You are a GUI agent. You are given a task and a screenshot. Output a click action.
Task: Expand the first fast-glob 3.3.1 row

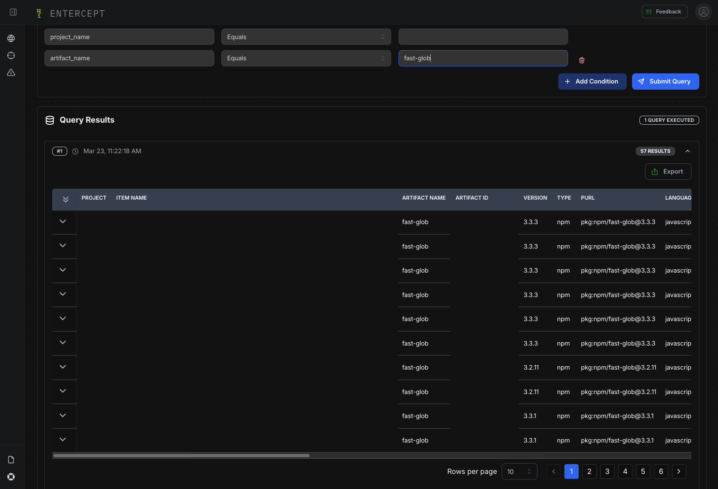[x=63, y=415]
